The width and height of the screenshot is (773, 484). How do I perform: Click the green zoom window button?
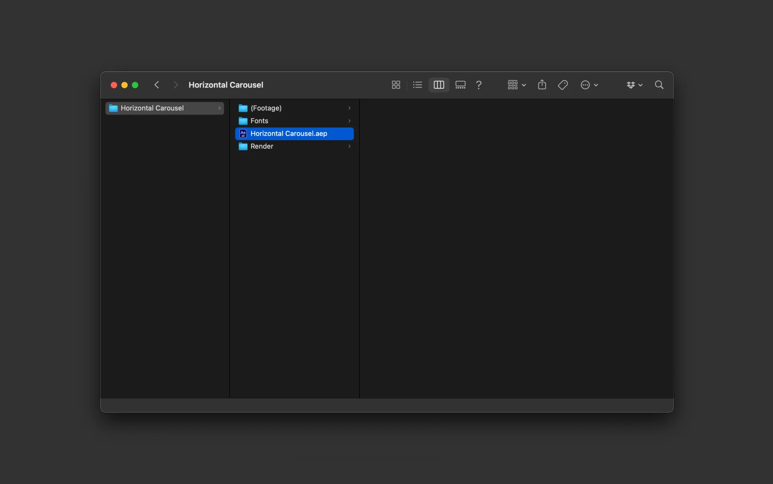[x=135, y=85]
